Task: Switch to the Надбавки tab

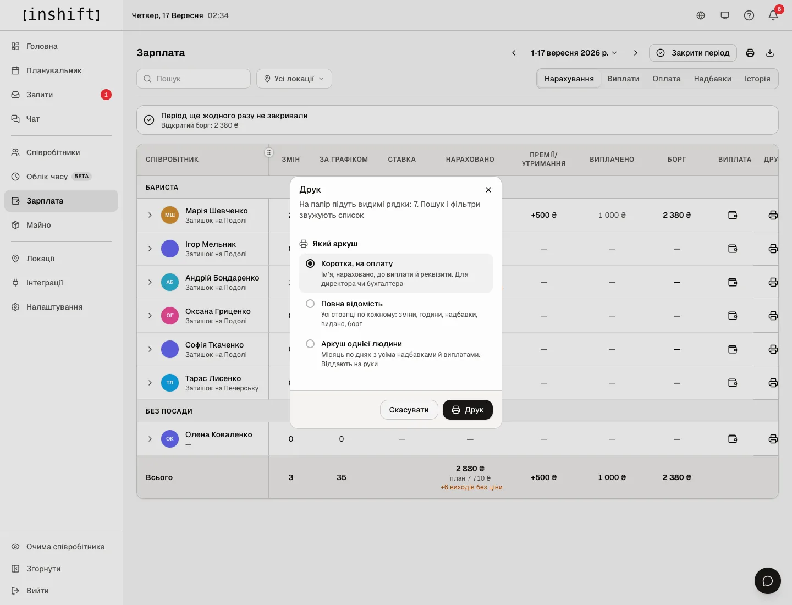Action: click(712, 79)
